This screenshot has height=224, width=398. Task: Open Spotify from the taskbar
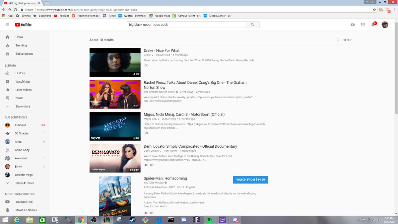[x=210, y=220]
